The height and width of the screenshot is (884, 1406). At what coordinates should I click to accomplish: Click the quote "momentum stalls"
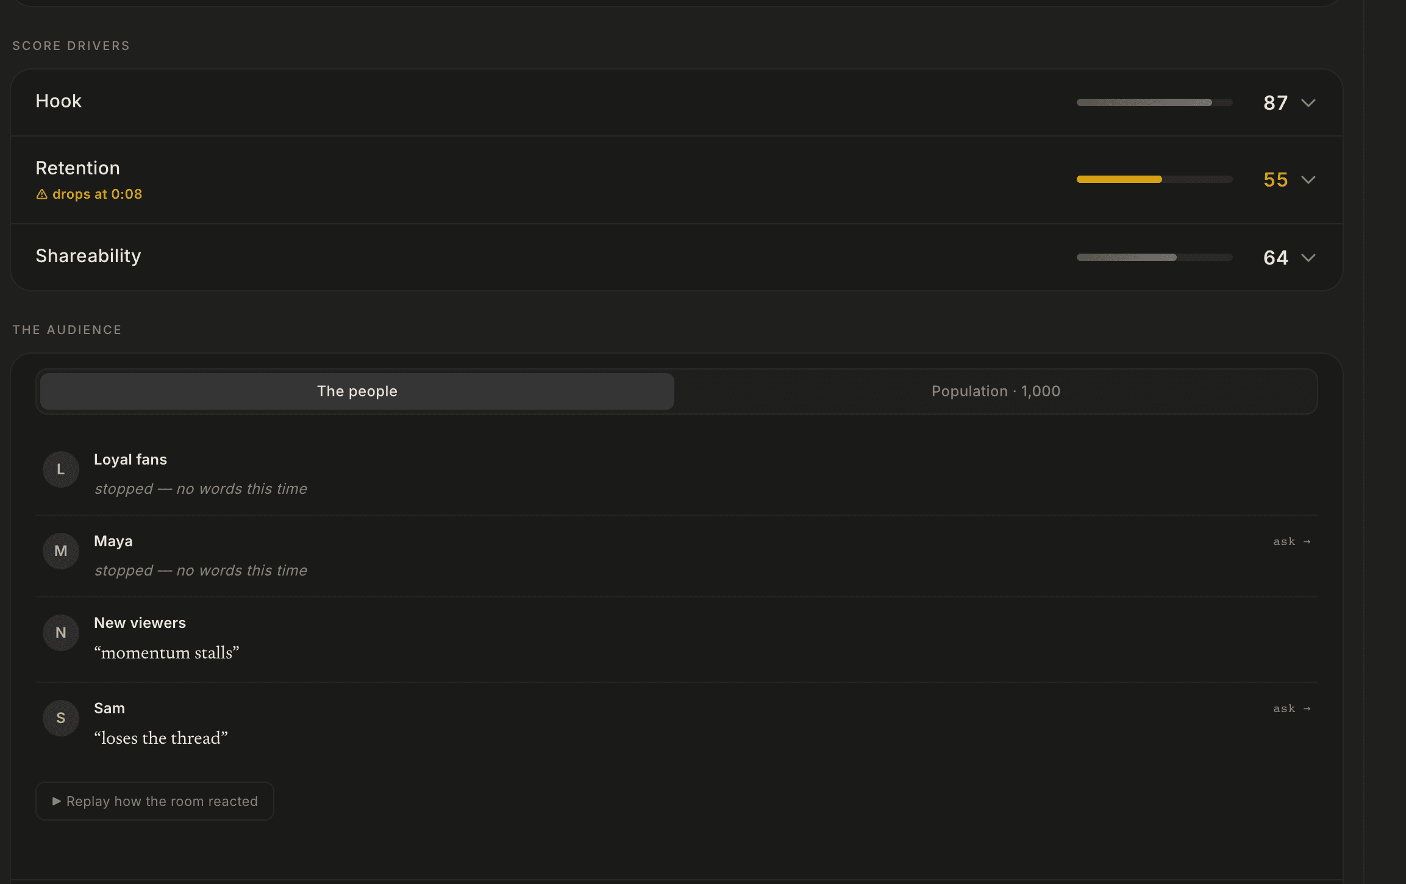pos(166,653)
